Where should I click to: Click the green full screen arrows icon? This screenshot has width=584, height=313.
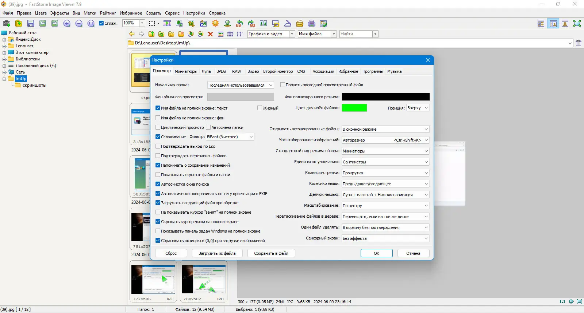click(577, 23)
